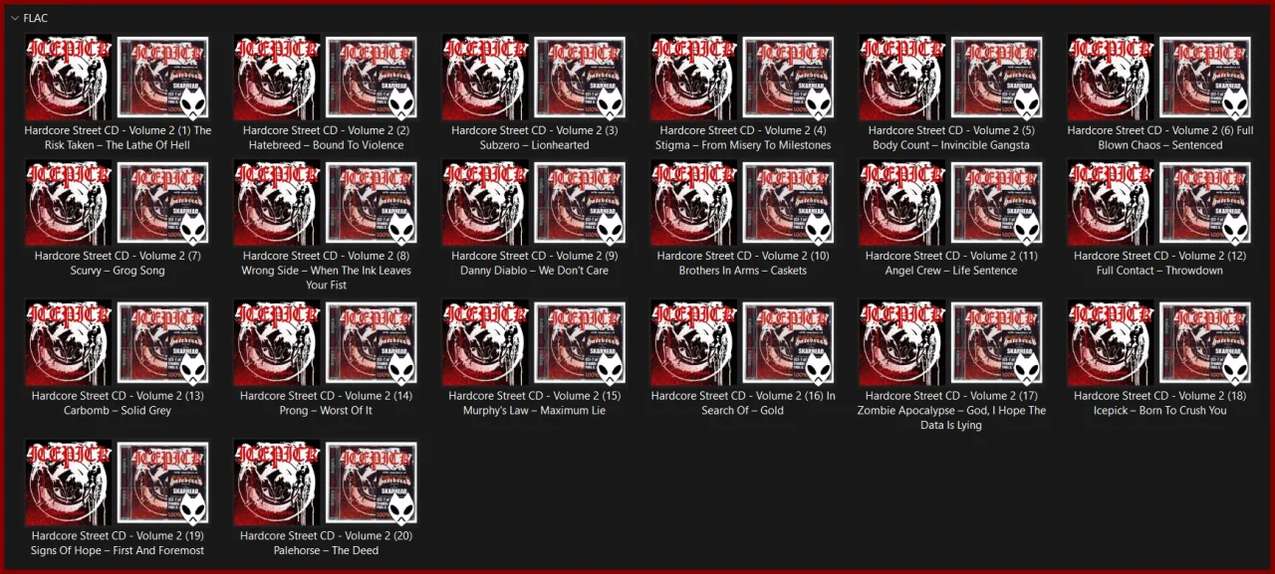Click file name 'Murphy's Law – Maximum Lie'
The width and height of the screenshot is (1275, 574).
535,411
